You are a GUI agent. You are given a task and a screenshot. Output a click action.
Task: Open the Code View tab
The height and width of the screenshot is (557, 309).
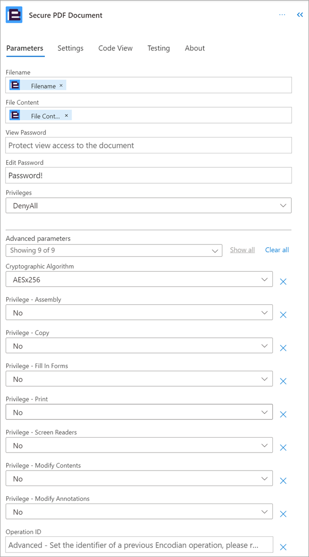(115, 48)
